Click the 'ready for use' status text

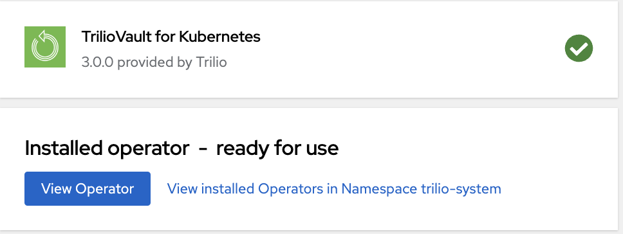point(277,148)
